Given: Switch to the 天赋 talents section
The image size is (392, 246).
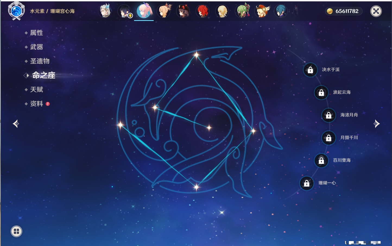Looking at the screenshot, I should (x=36, y=89).
